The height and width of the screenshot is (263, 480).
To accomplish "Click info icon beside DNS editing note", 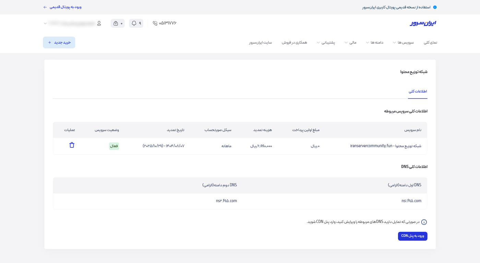I will click(424, 222).
